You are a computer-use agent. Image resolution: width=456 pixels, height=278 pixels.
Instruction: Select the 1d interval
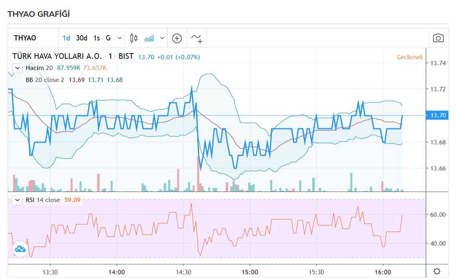point(66,38)
